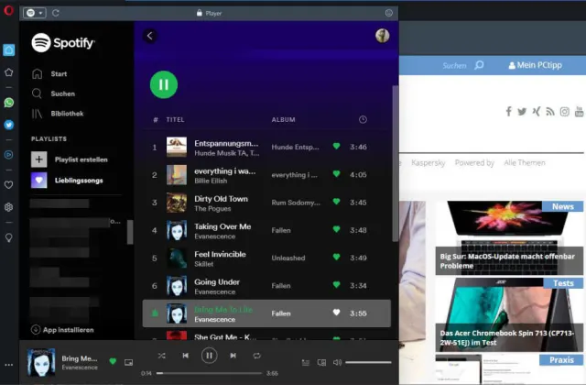
Task: Click the back arrow in Spotify header
Action: point(150,36)
